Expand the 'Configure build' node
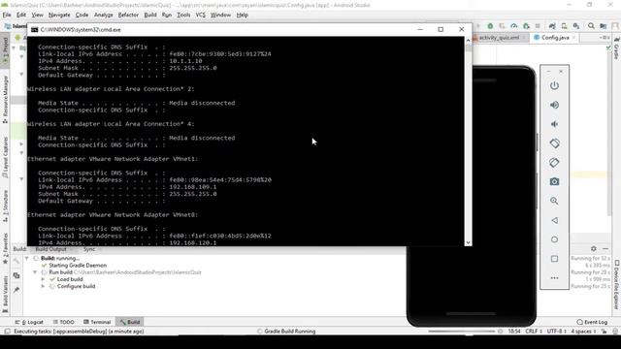The width and height of the screenshot is (621, 349). pyautogui.click(x=43, y=287)
